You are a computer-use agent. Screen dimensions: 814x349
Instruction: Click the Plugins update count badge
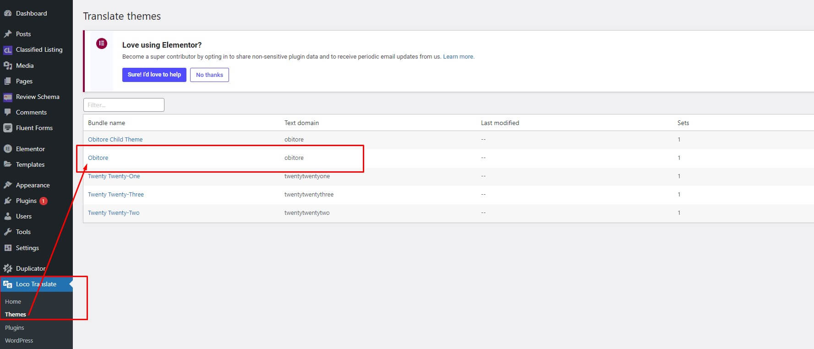(x=44, y=201)
